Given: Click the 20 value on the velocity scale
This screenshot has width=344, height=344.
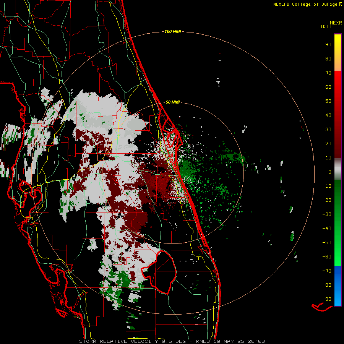Looking at the screenshot, I should (x=328, y=144).
